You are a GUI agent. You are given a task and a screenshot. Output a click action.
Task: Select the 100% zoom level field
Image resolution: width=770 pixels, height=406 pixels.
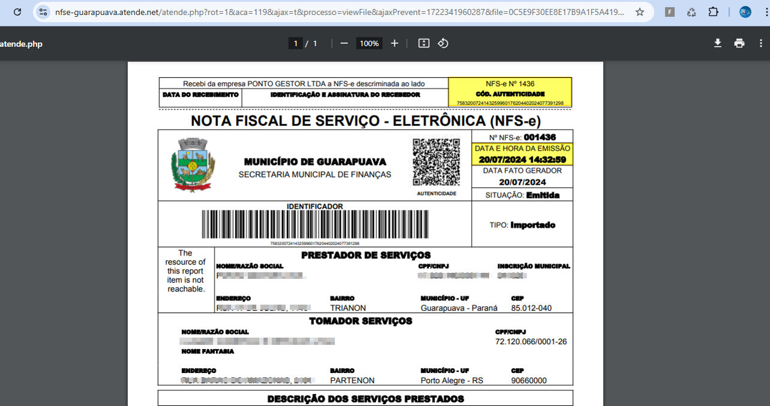click(369, 43)
